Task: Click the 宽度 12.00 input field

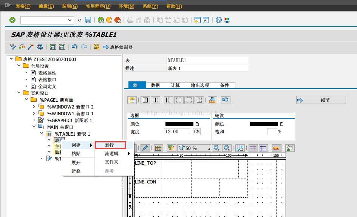Action: (177, 131)
